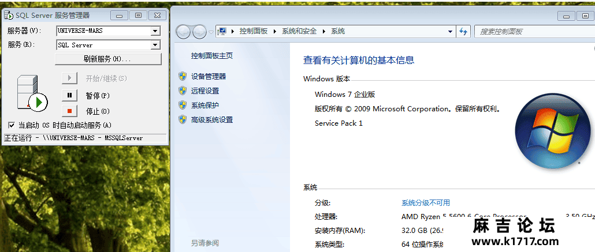Click the System and Security breadcrumb
Image resolution: width=595 pixels, height=252 pixels.
click(x=299, y=31)
